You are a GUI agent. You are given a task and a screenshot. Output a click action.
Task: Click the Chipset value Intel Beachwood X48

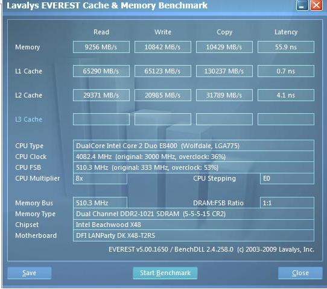194,225
